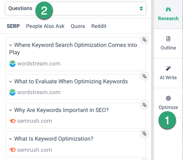Viewport: 183px width, 160px height.
Task: Open the Questions dropdown selector
Action: pos(76,9)
